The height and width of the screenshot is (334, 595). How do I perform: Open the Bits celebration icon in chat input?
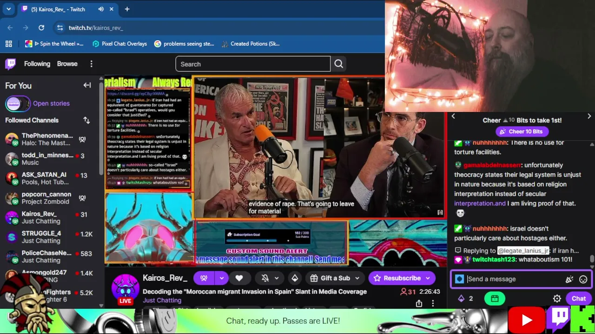[x=569, y=279]
